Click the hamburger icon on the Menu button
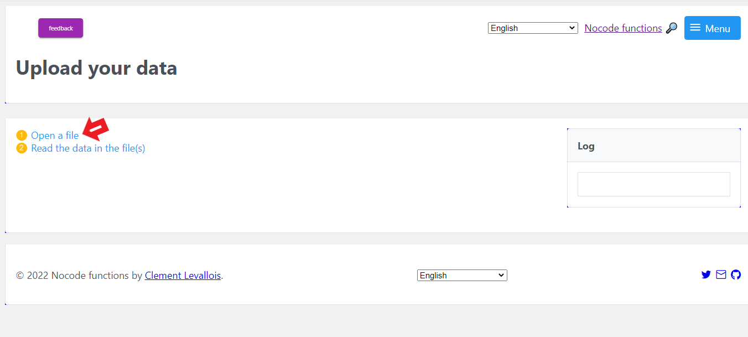 tap(695, 28)
